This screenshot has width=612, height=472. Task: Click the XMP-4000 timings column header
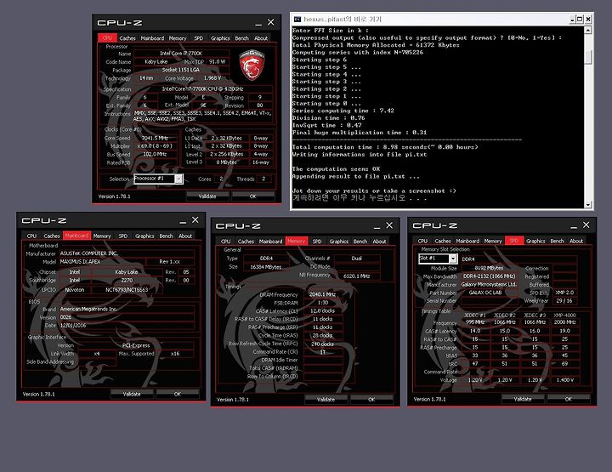click(x=564, y=315)
